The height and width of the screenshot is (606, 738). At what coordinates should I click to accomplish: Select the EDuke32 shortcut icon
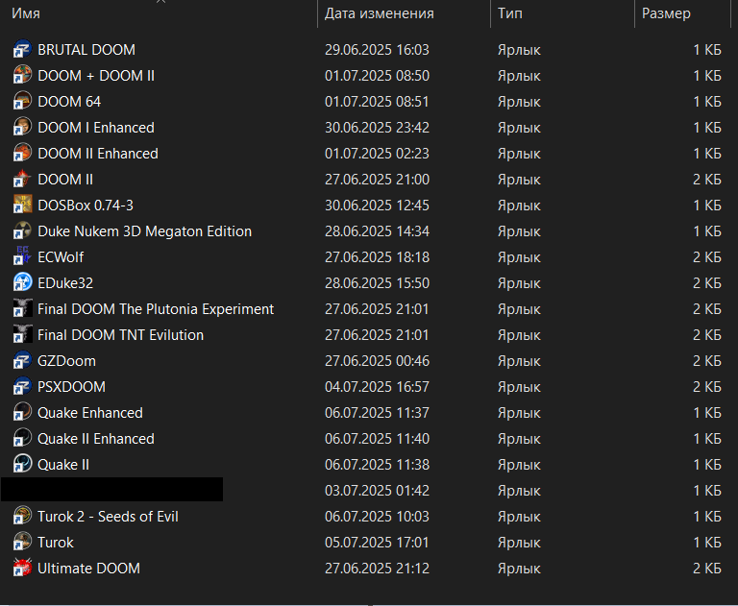click(x=22, y=282)
